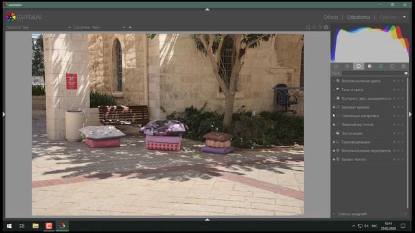The width and height of the screenshot is (415, 233).
Task: Click the edited photo in center view
Action: pyautogui.click(x=168, y=124)
